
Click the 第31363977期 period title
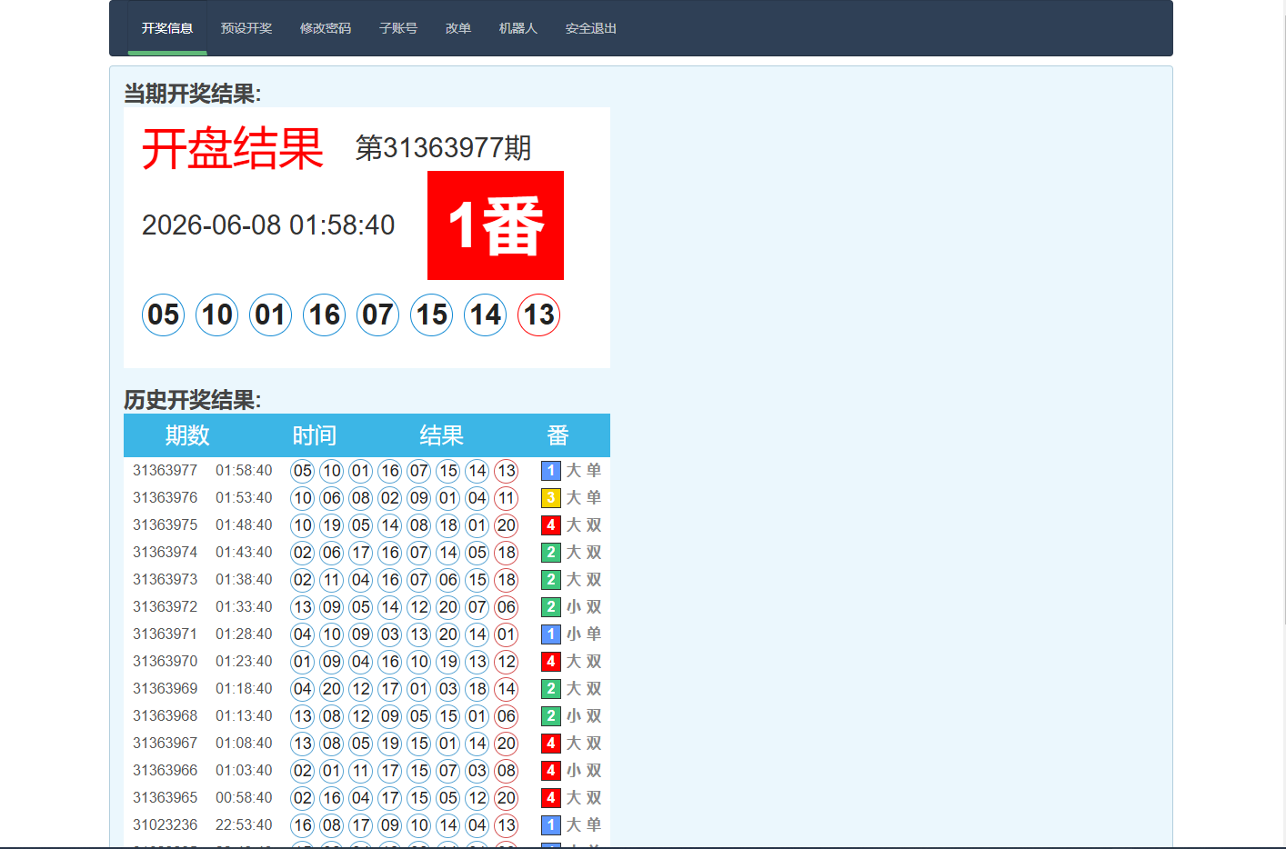pos(443,148)
